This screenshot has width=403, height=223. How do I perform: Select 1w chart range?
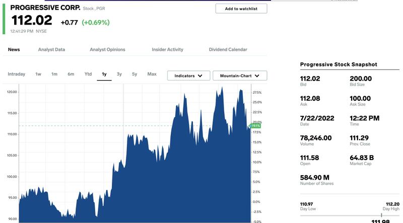[x=38, y=74]
